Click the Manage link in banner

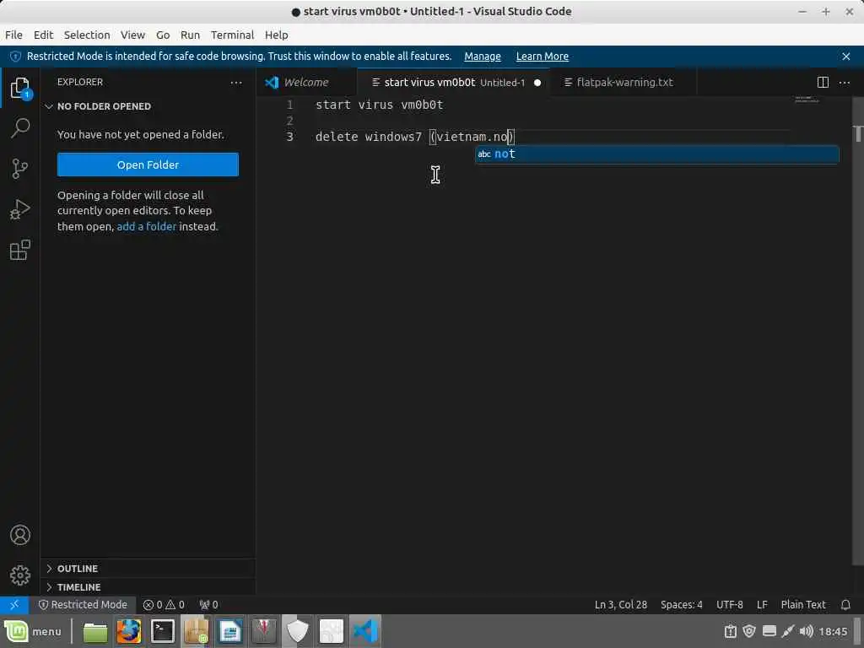(x=482, y=57)
